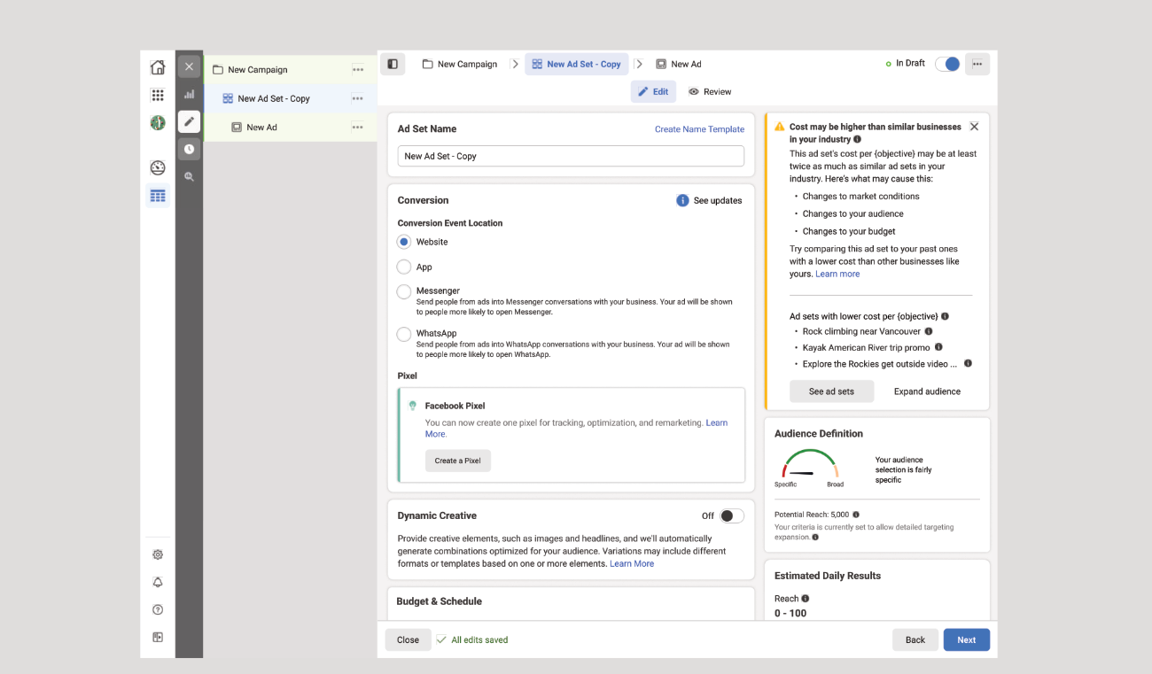Open the notifications bell icon
Image resolution: width=1152 pixels, height=674 pixels.
pyautogui.click(x=158, y=582)
